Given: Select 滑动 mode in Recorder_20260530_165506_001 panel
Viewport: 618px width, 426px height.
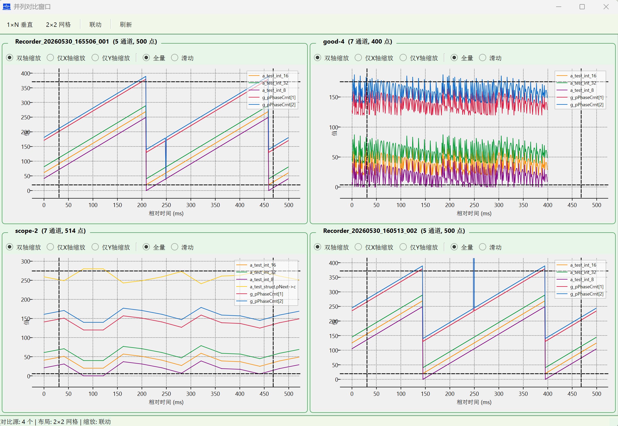Looking at the screenshot, I should point(182,58).
